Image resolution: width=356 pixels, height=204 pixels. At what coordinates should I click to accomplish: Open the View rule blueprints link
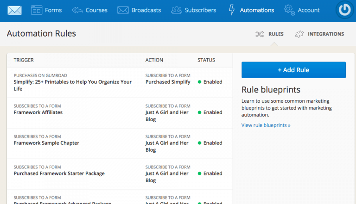266,125
